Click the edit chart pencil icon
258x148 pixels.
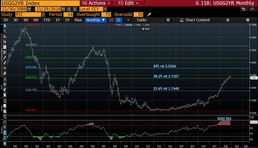pos(228,20)
